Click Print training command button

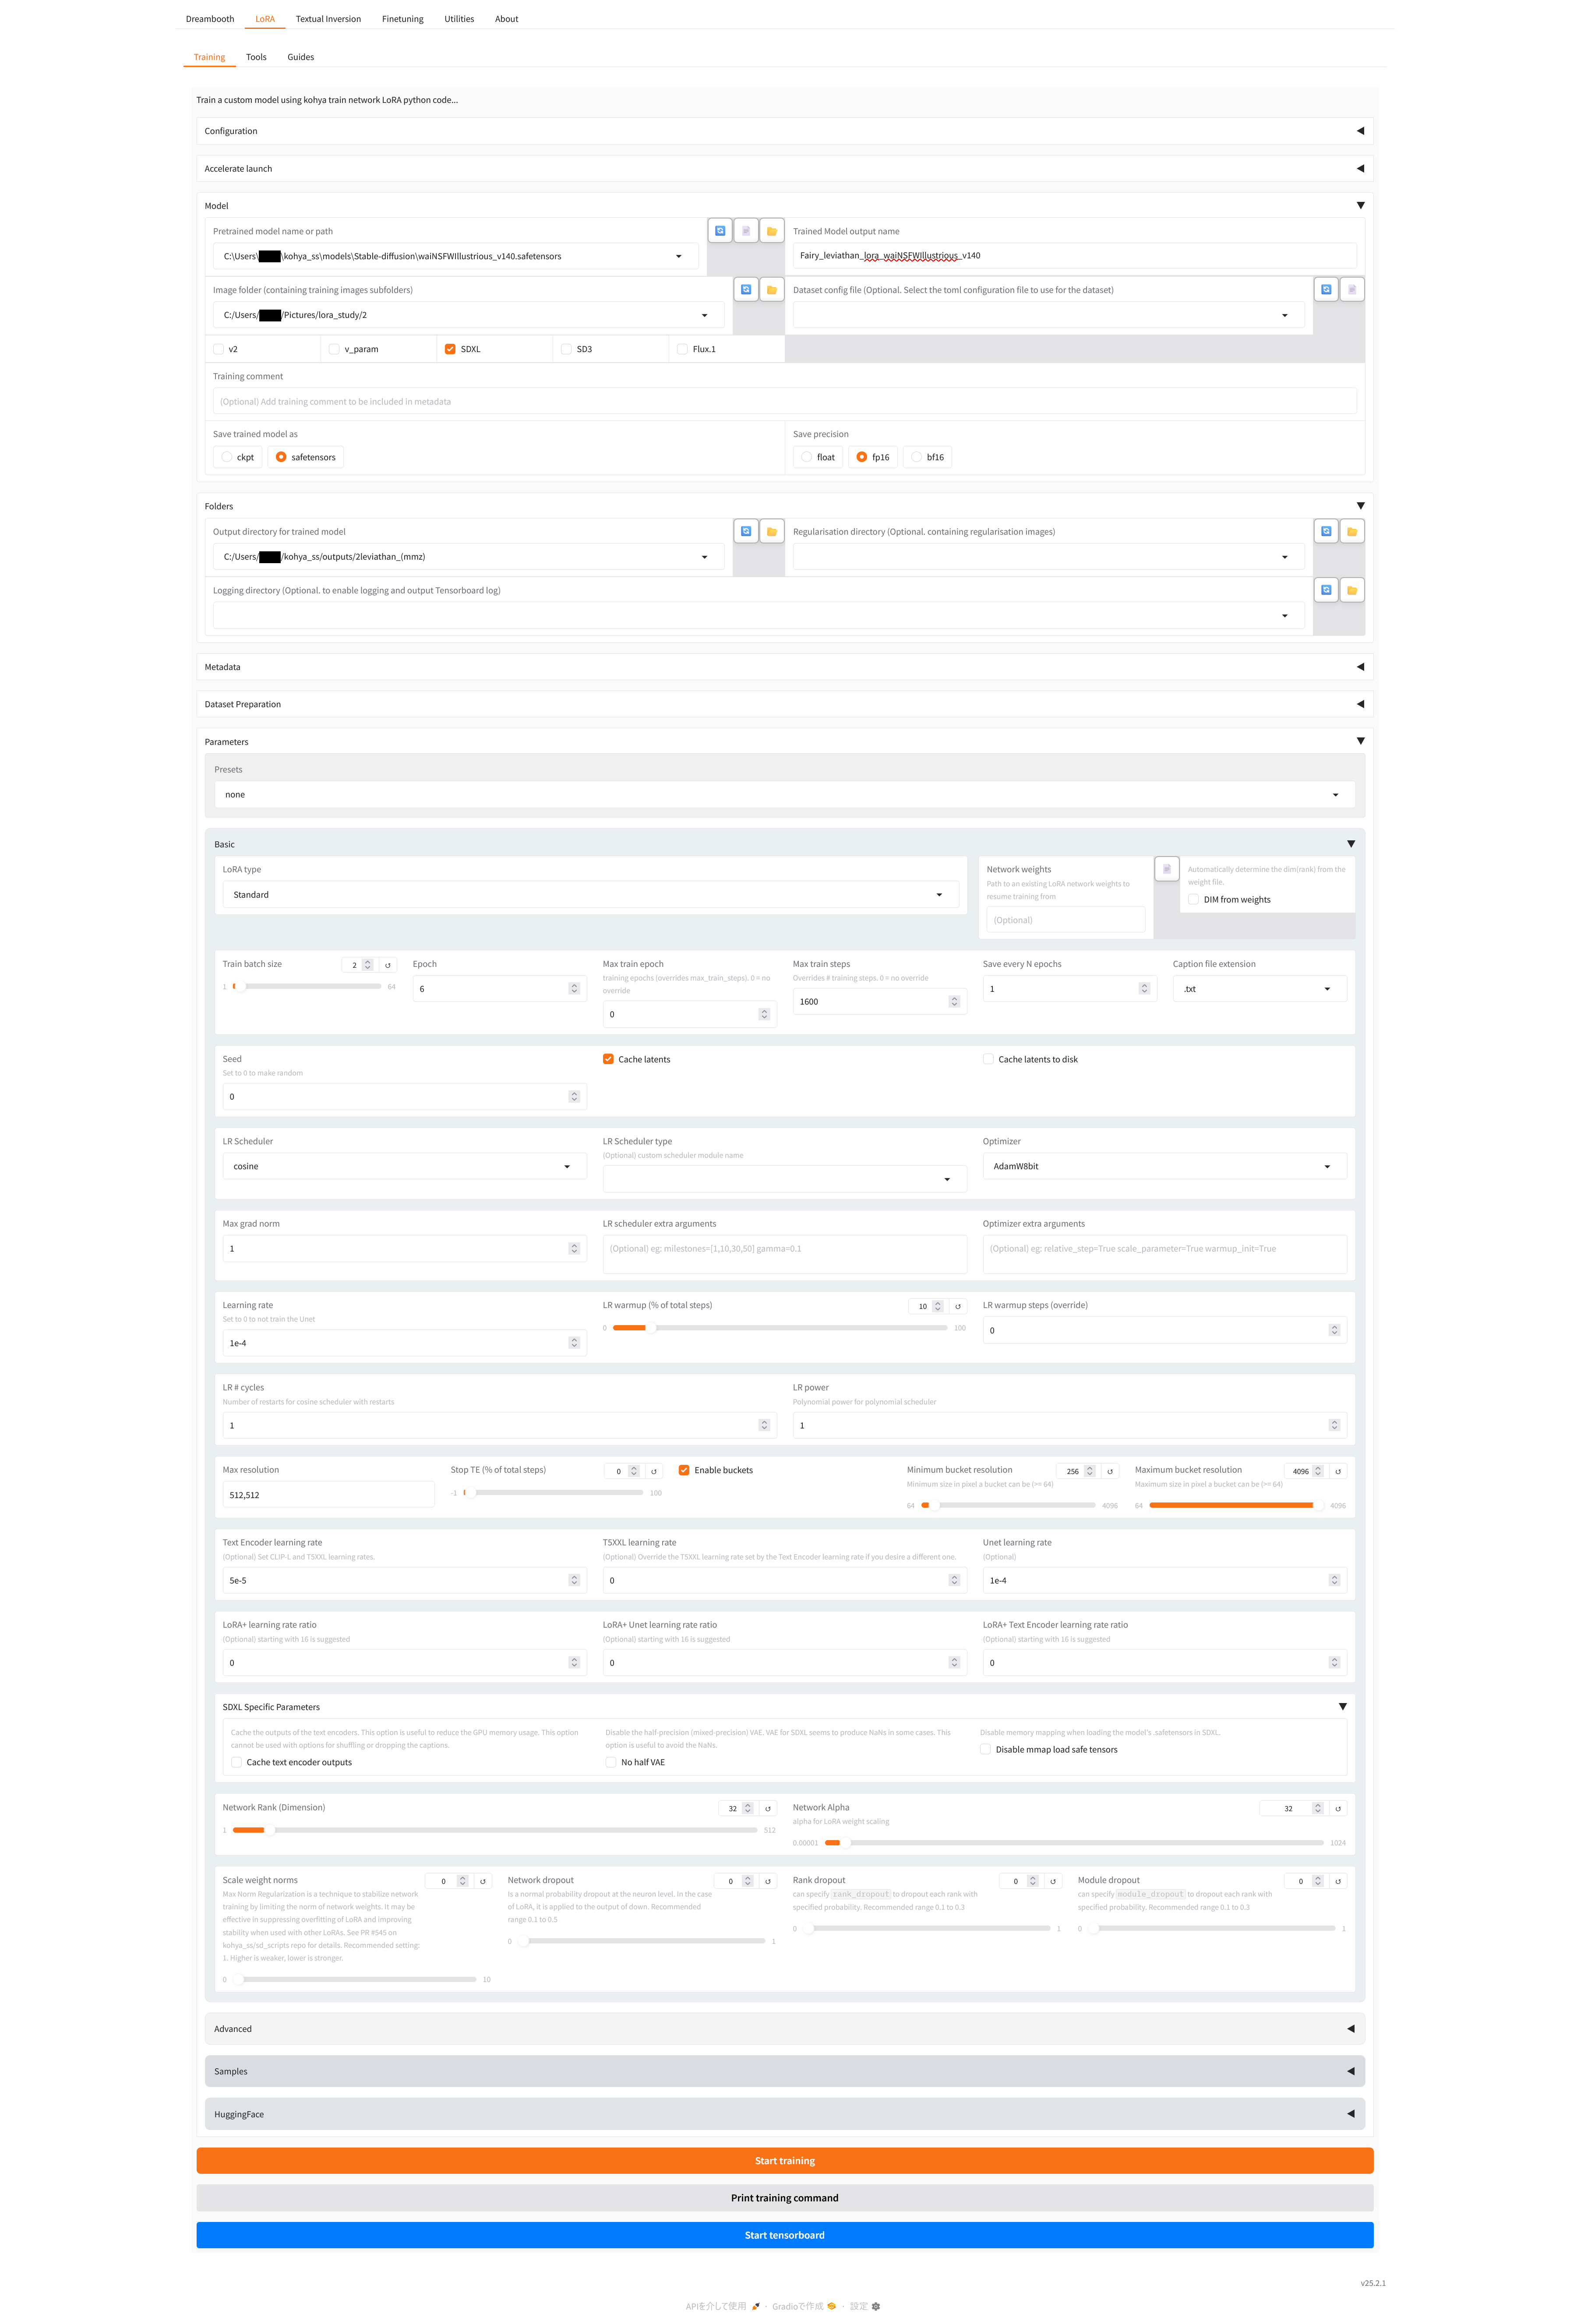pyautogui.click(x=784, y=2198)
